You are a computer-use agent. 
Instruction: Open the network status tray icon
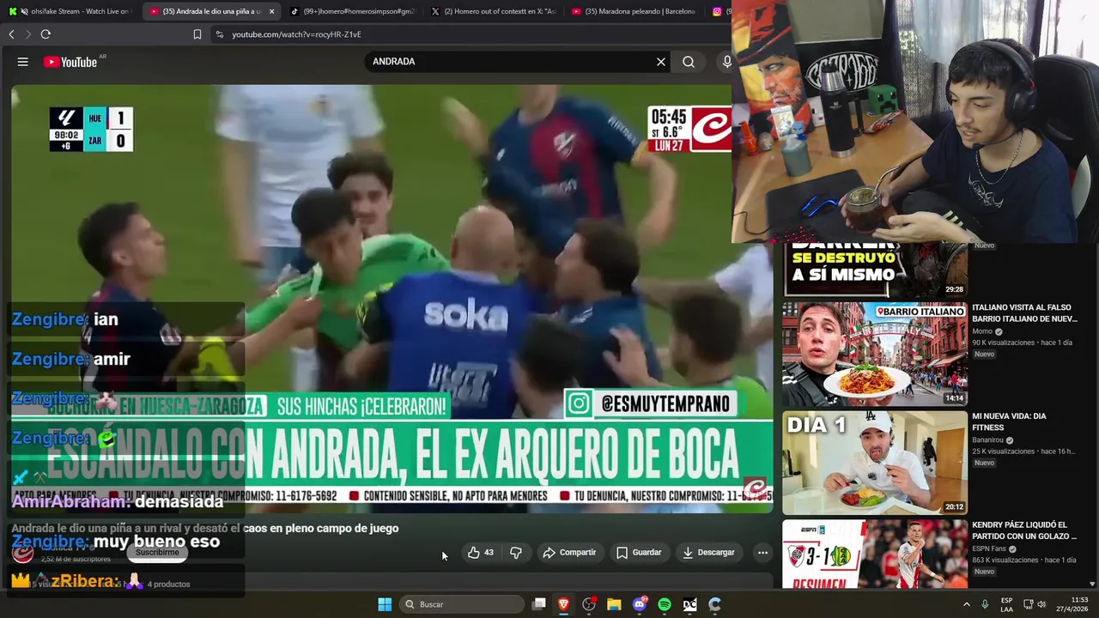[1029, 604]
